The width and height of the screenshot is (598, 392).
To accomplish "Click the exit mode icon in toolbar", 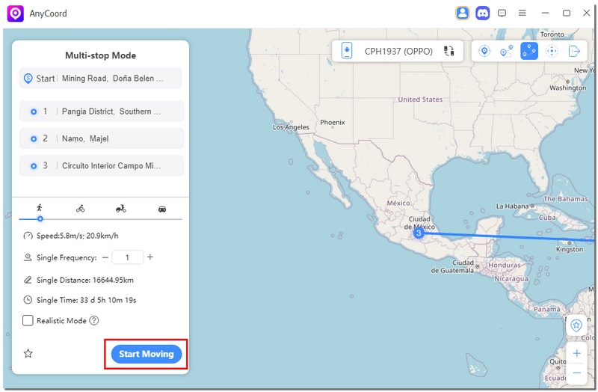I will [x=574, y=51].
